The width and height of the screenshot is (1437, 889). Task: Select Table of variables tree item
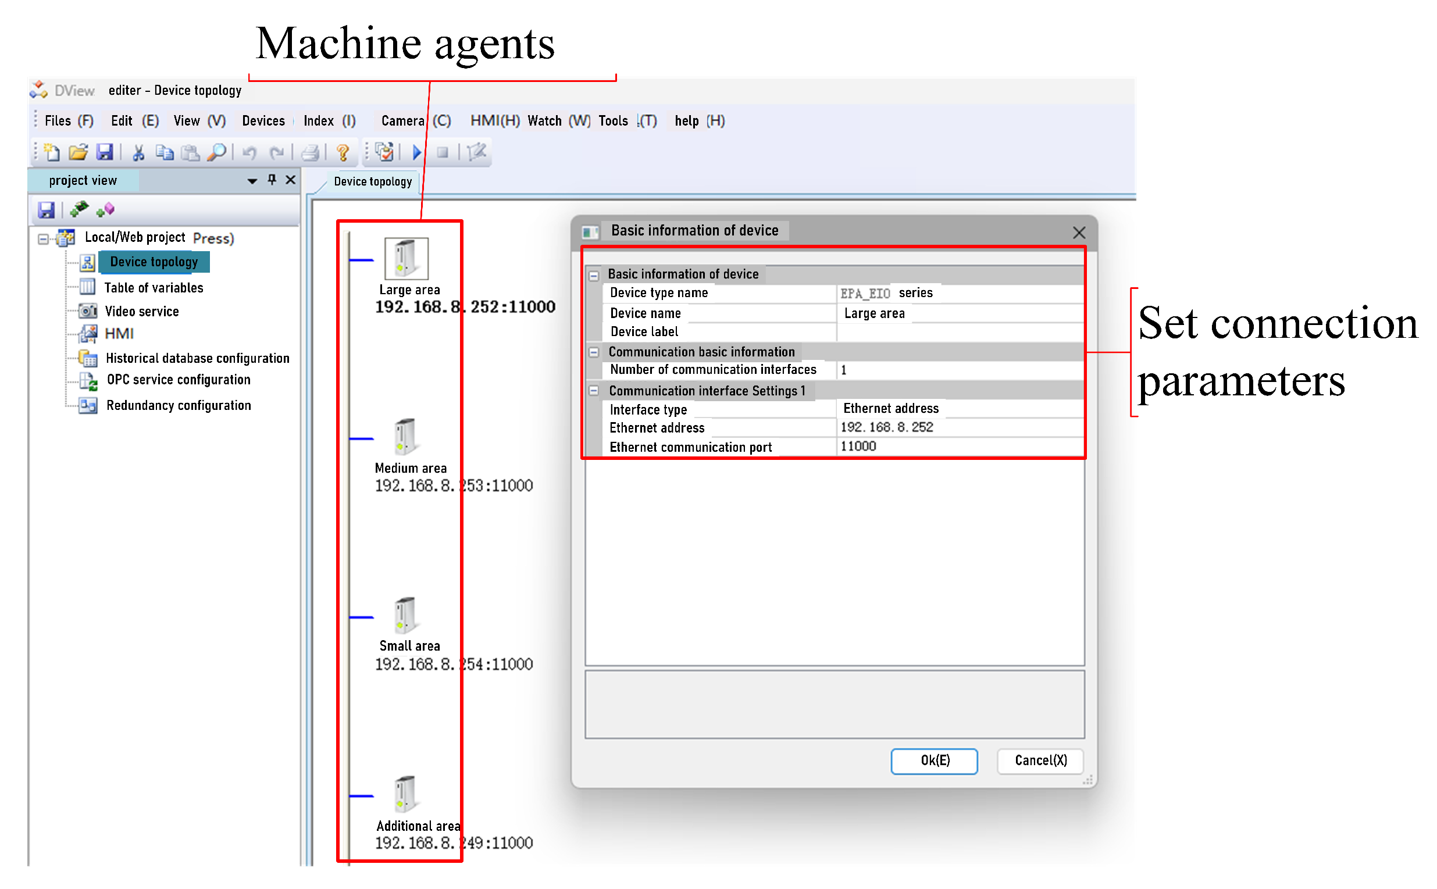coord(154,288)
